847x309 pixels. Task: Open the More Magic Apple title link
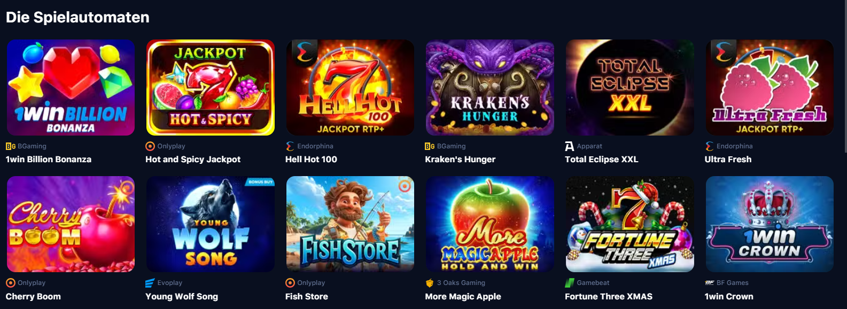coord(463,297)
